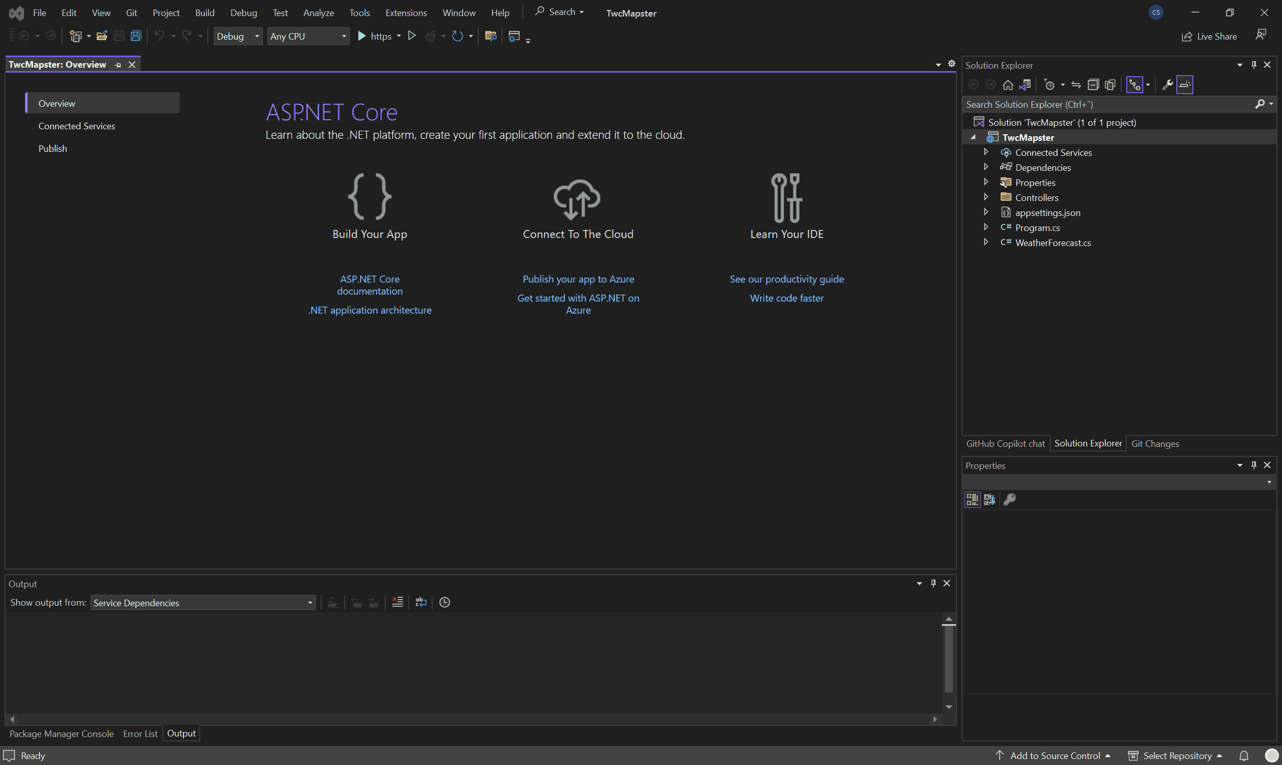
Task: Switch to the Git Changes tab
Action: 1155,444
